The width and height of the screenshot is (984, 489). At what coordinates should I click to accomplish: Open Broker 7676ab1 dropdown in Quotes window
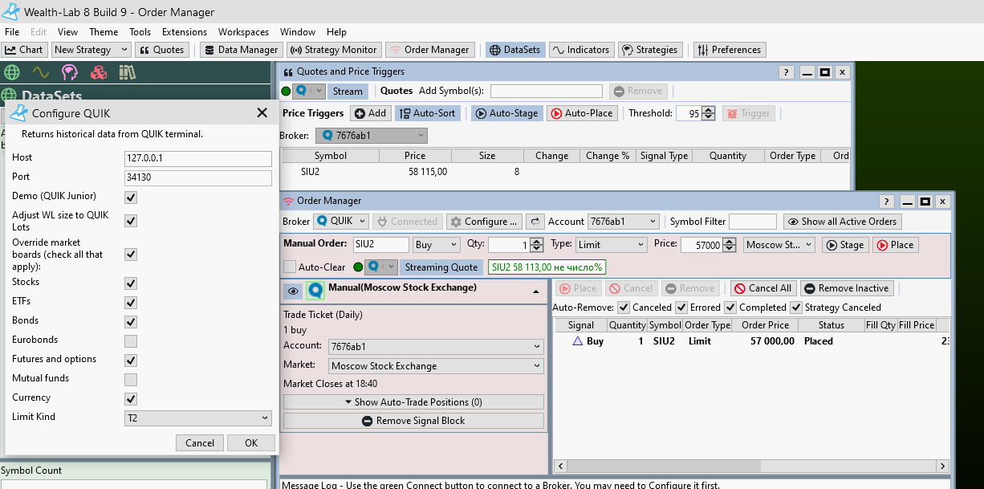372,136
